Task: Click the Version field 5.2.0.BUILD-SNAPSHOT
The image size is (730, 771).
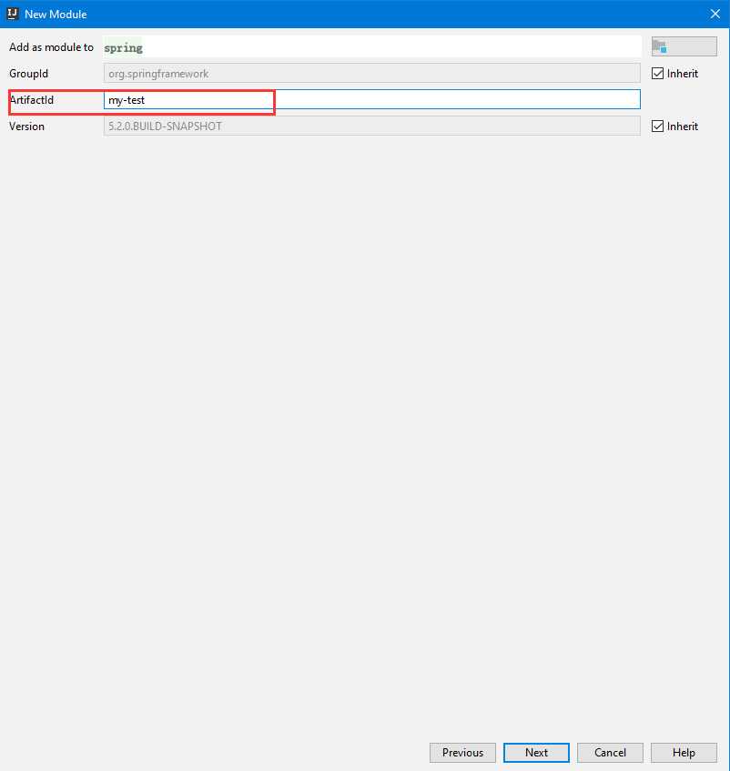Action: 371,126
